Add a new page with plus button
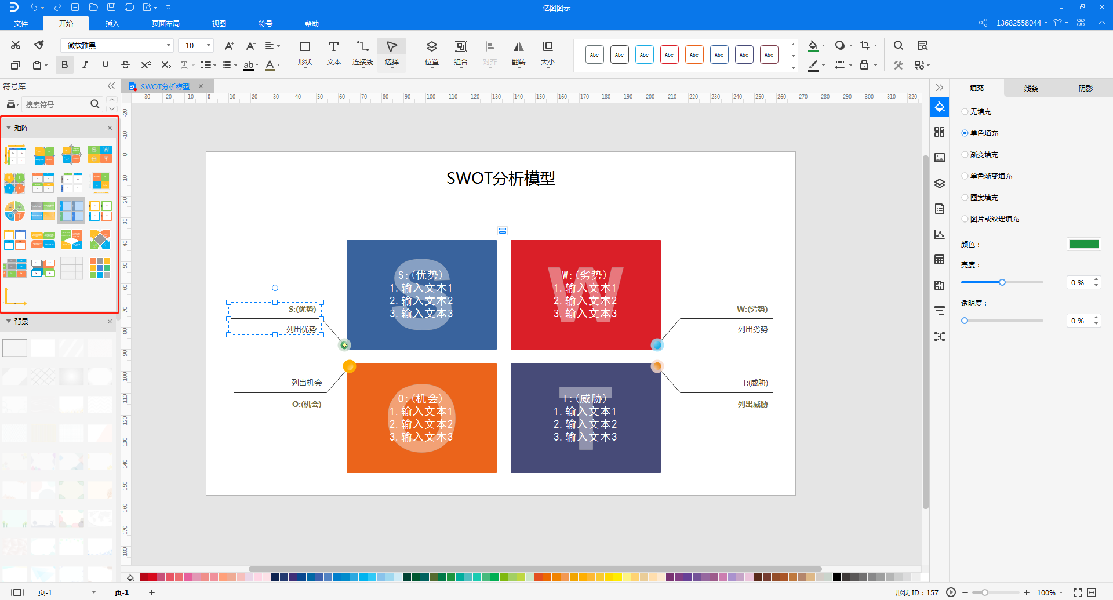Viewport: 1113px width, 600px height. (x=152, y=592)
